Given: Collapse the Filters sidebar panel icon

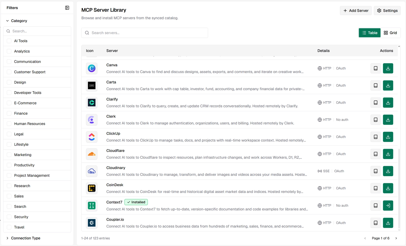Looking at the screenshot, I should 67,8.
